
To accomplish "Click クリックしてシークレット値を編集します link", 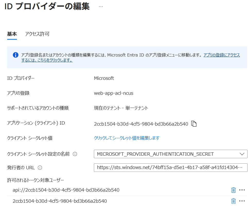I will (127, 138).
